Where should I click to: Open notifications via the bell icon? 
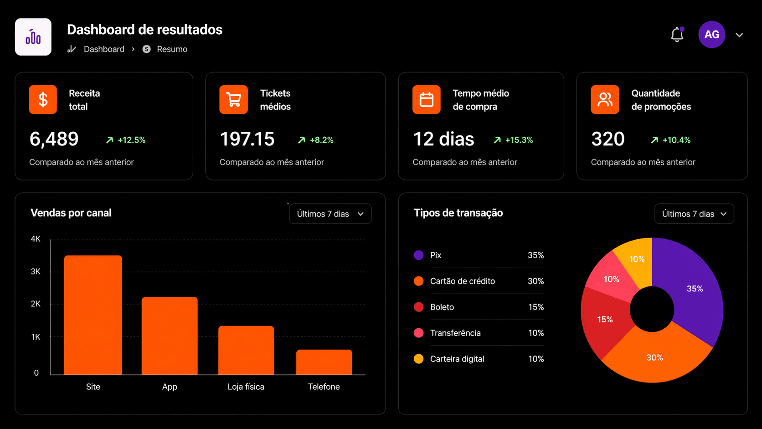[677, 34]
